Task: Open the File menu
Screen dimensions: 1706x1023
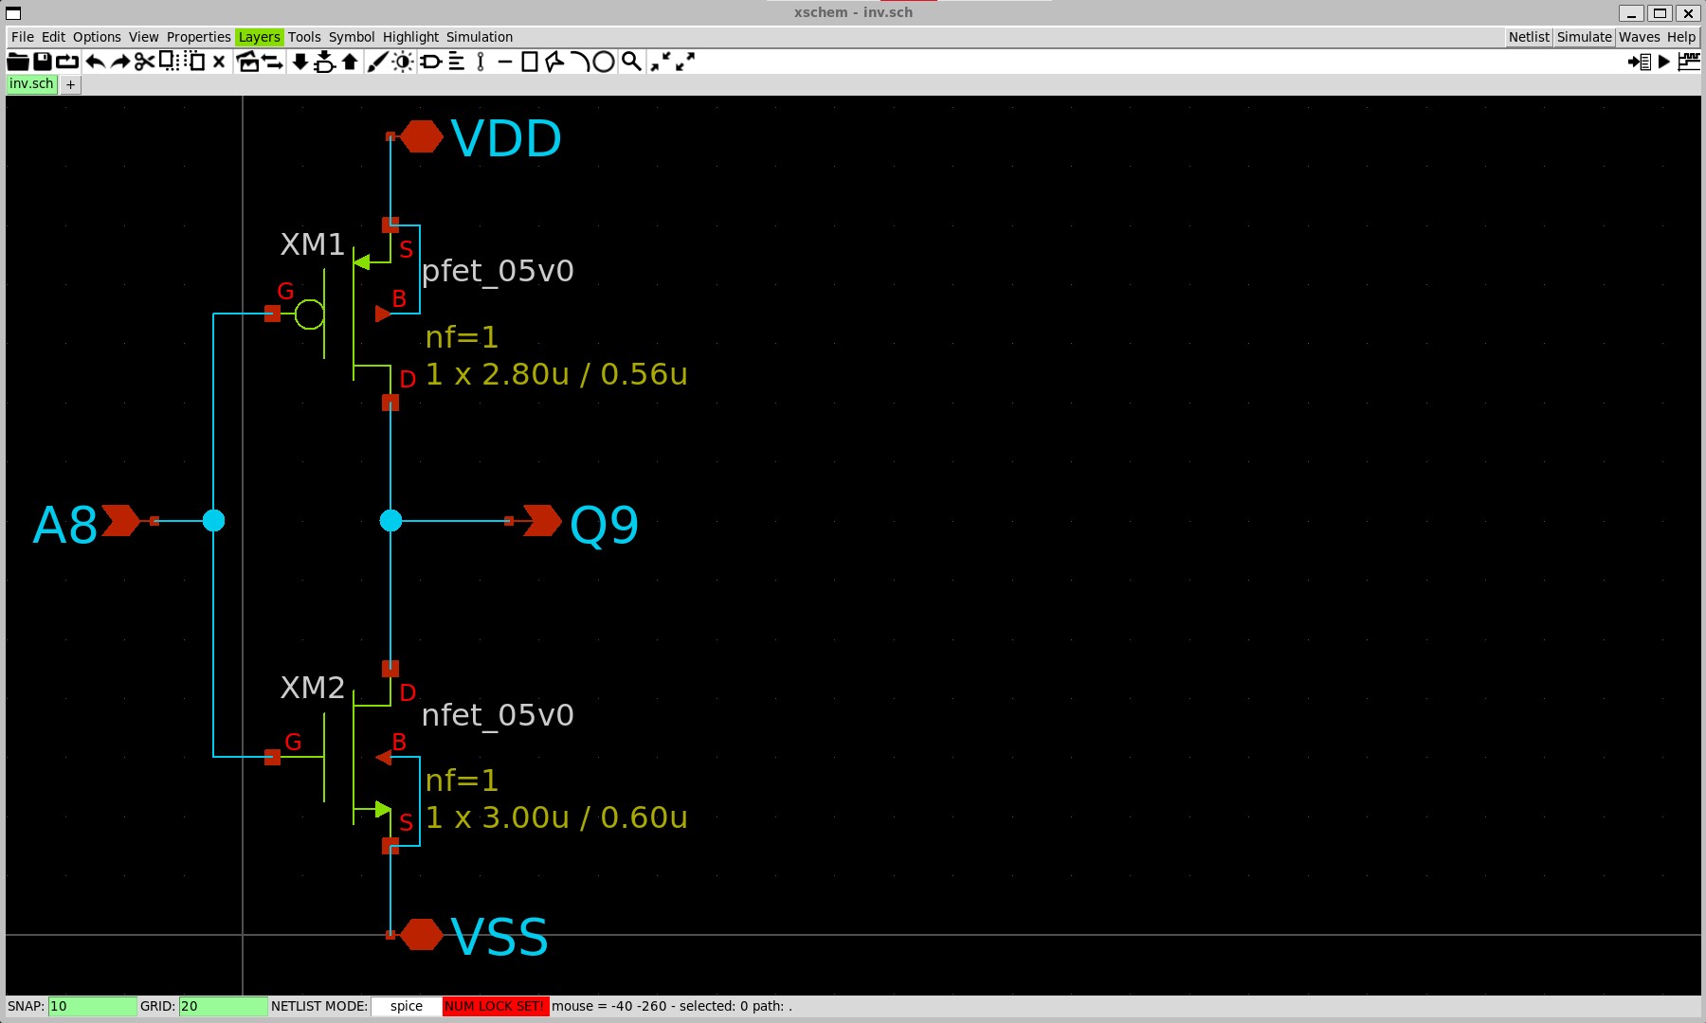Action: click(x=23, y=37)
